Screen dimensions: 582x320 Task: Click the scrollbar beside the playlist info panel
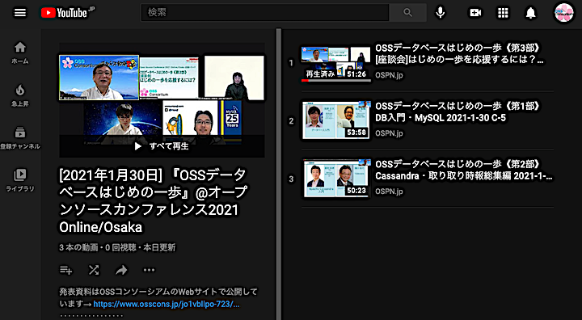coord(278,175)
